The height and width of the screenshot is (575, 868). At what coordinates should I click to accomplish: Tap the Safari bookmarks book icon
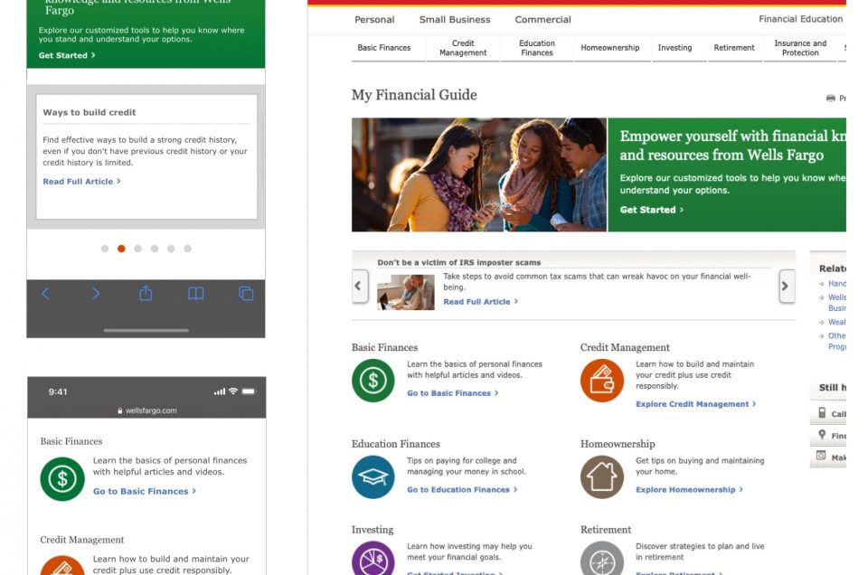[195, 293]
